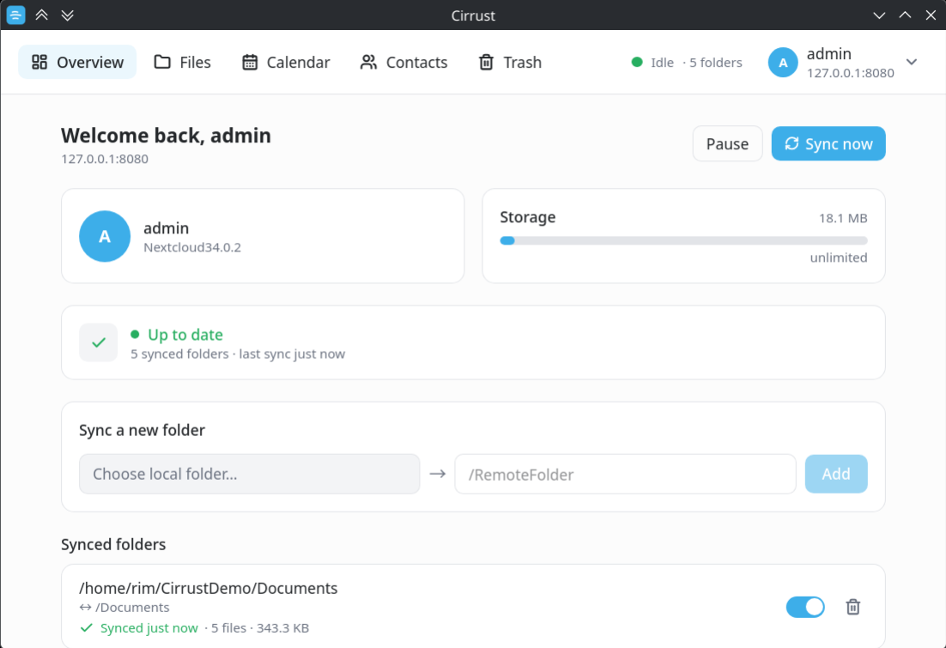The image size is (946, 648).
Task: Open the Calendar tab
Action: [286, 62]
